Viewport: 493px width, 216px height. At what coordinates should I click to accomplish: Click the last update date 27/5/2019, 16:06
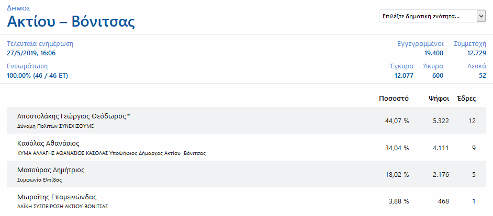tap(31, 53)
